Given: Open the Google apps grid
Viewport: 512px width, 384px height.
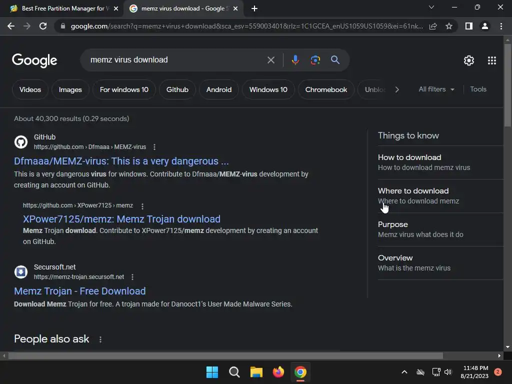Looking at the screenshot, I should pyautogui.click(x=492, y=60).
